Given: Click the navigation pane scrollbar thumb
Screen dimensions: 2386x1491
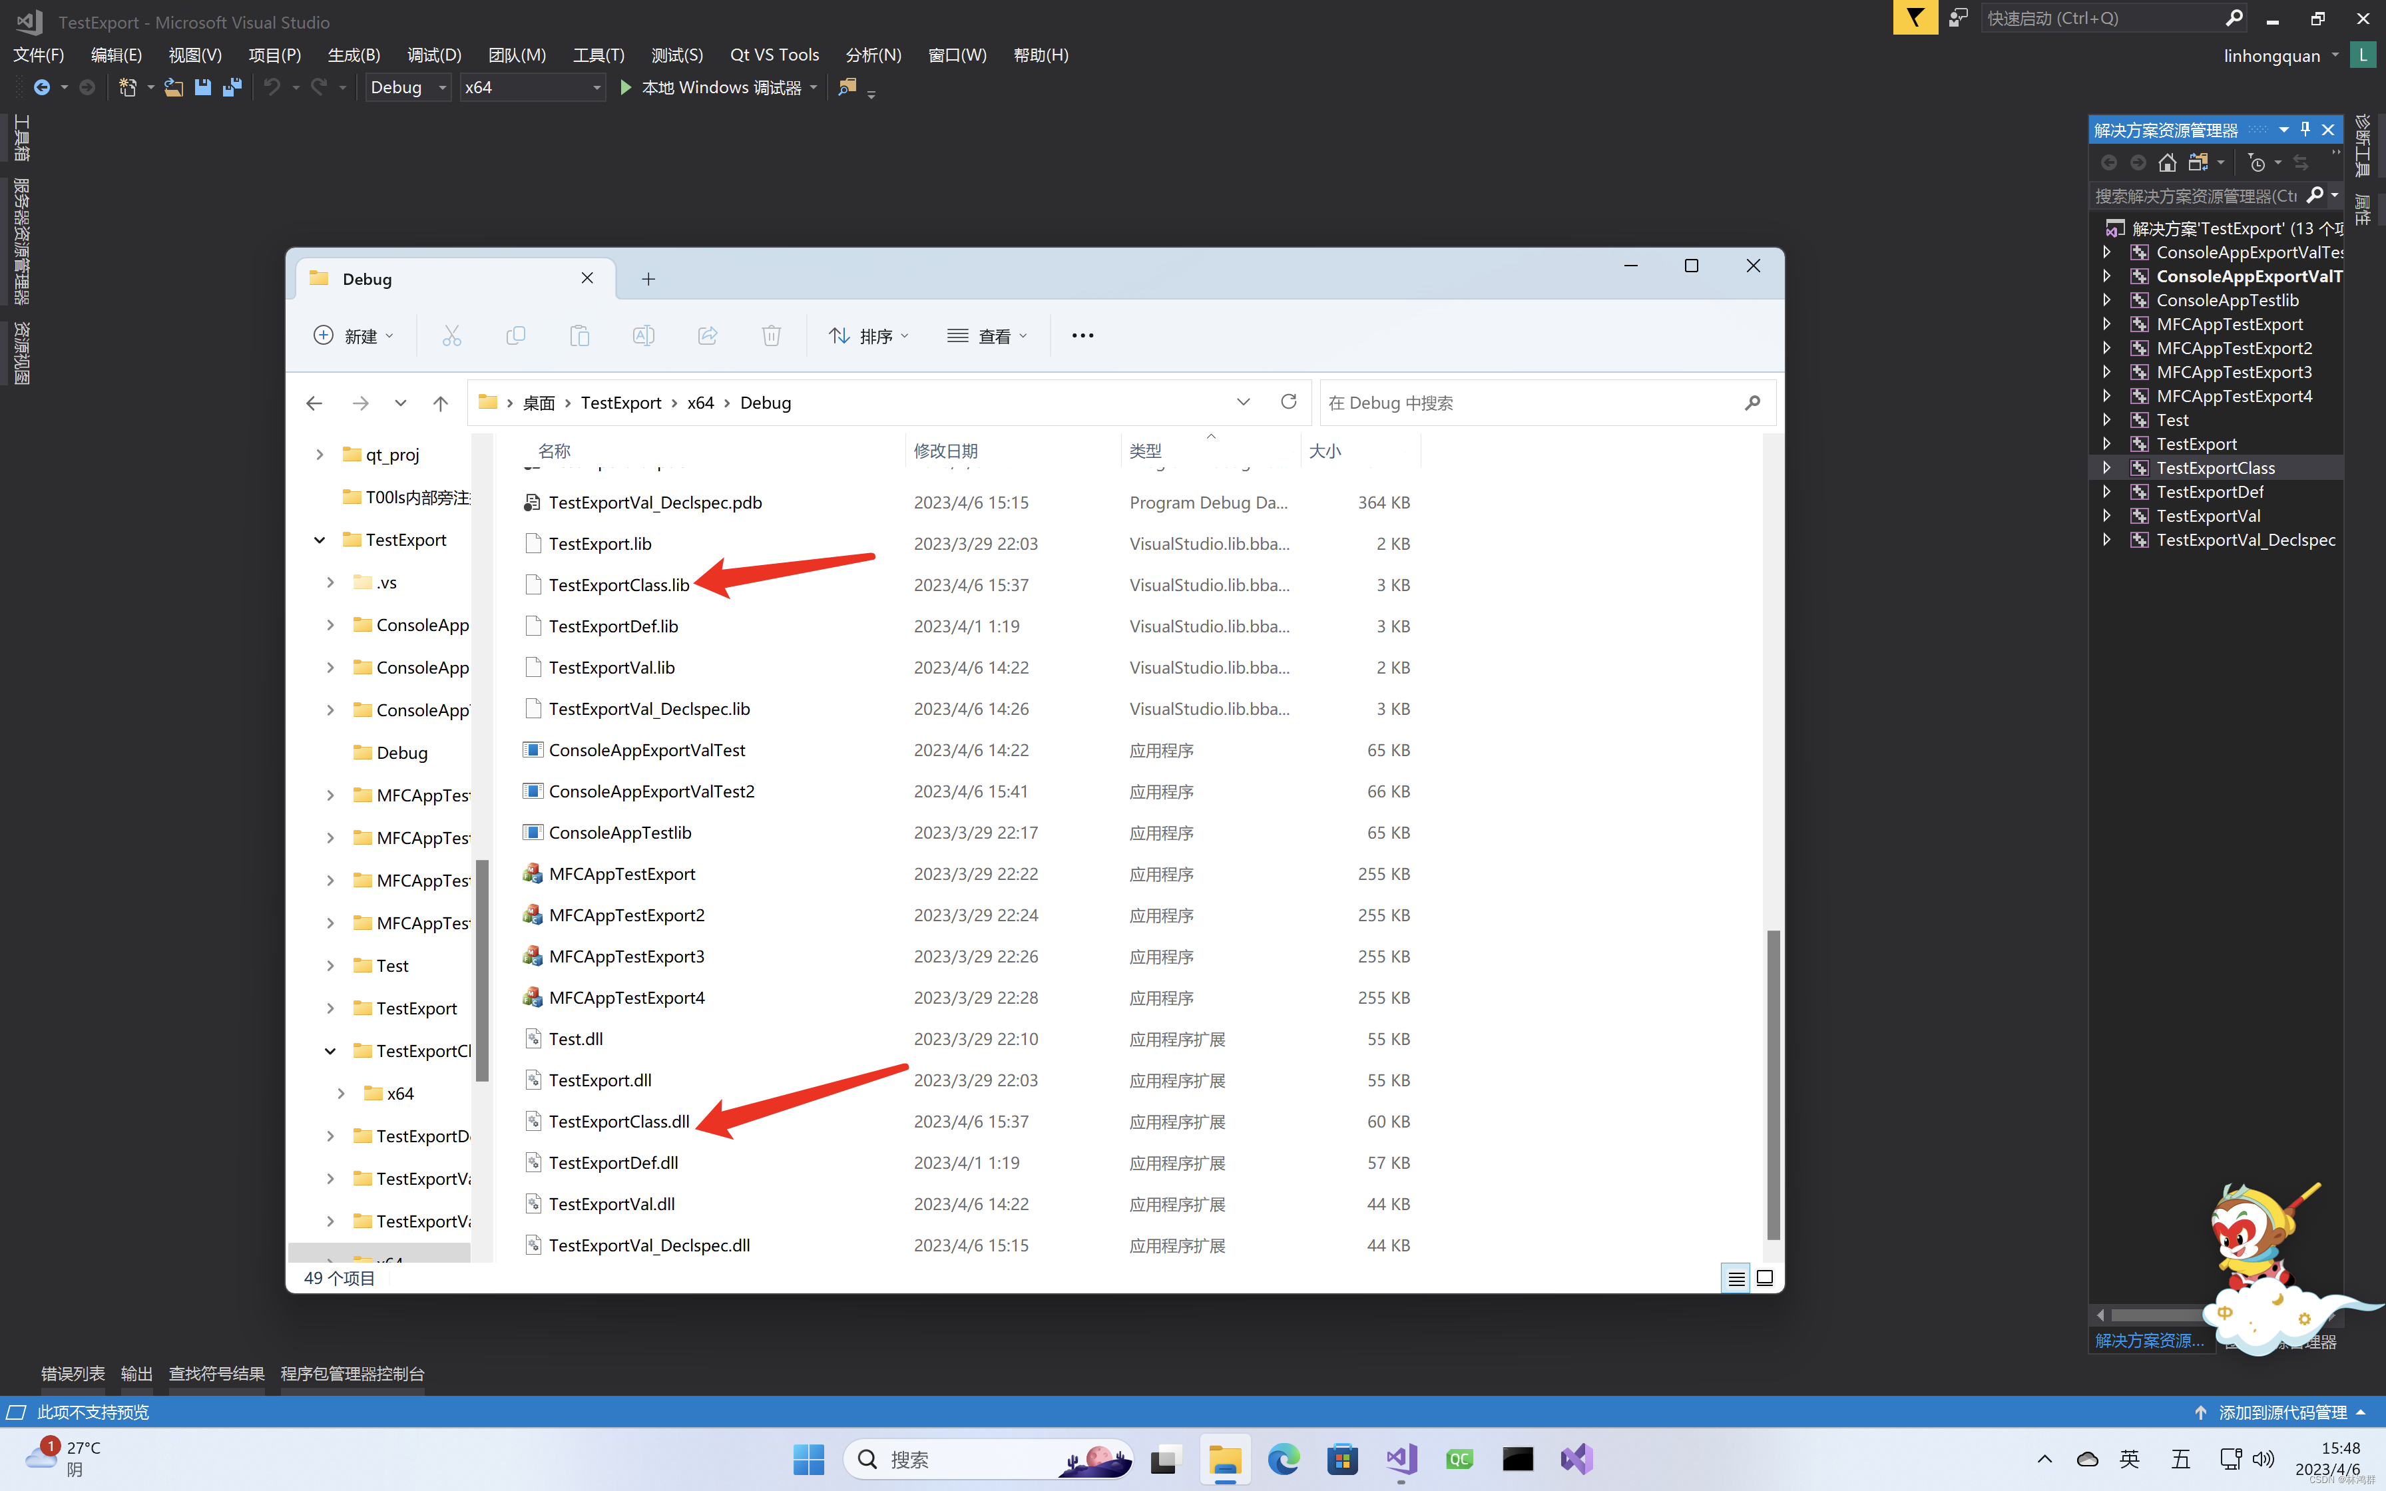Looking at the screenshot, I should (x=481, y=970).
